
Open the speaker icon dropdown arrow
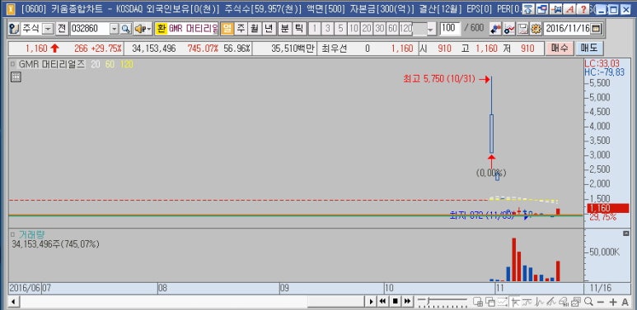148,29
